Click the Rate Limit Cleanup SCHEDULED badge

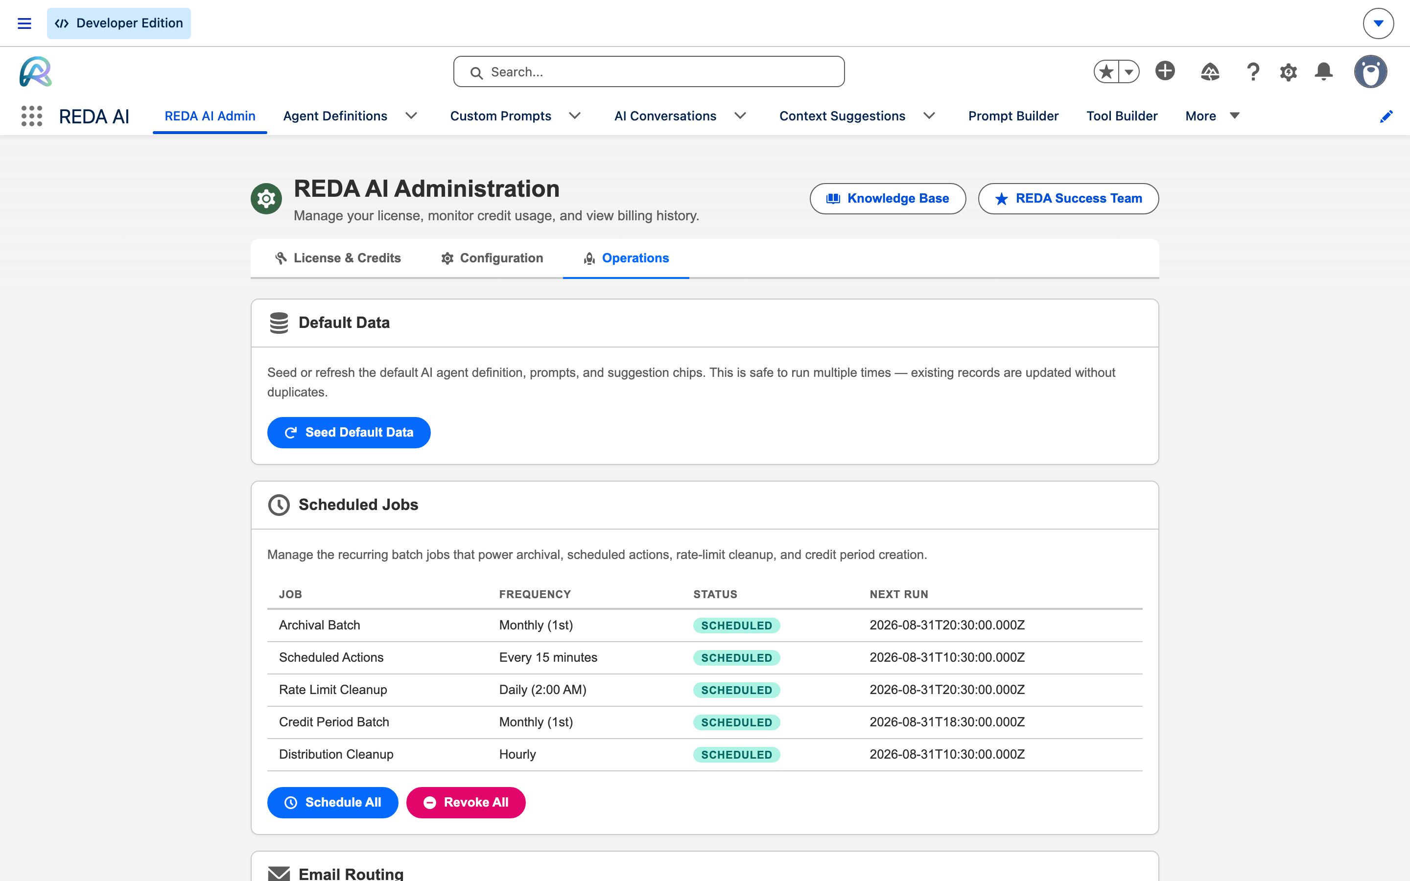coord(736,690)
